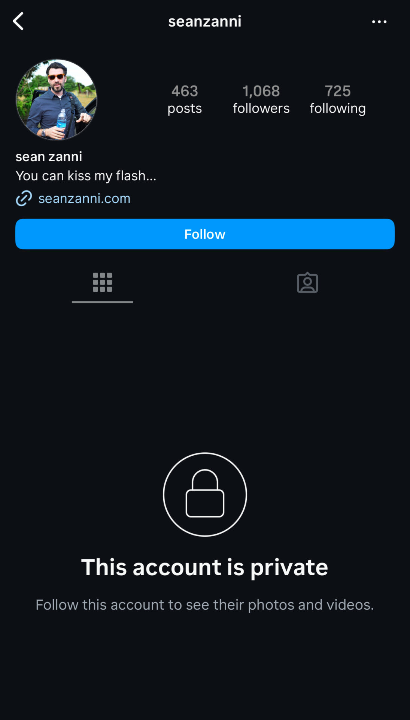This screenshot has width=410, height=720.
Task: Switch to the posts grid tab
Action: click(x=102, y=282)
